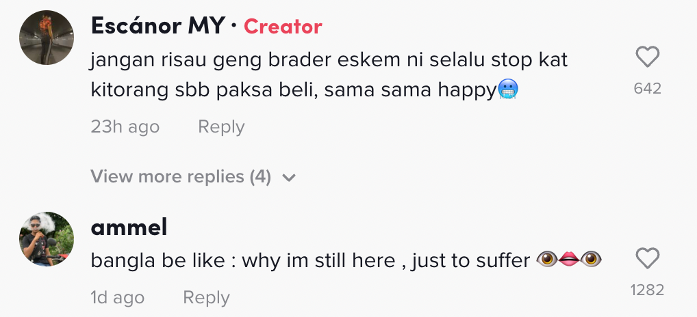Image resolution: width=697 pixels, height=317 pixels.
Task: Like the Escánor MY comment with the heart
Action: (647, 57)
